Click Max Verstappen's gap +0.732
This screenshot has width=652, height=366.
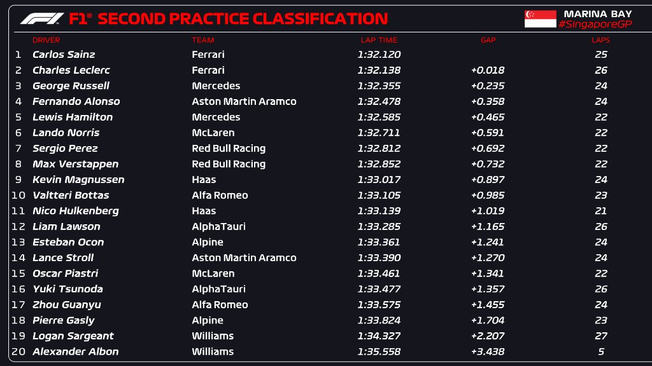click(x=488, y=164)
